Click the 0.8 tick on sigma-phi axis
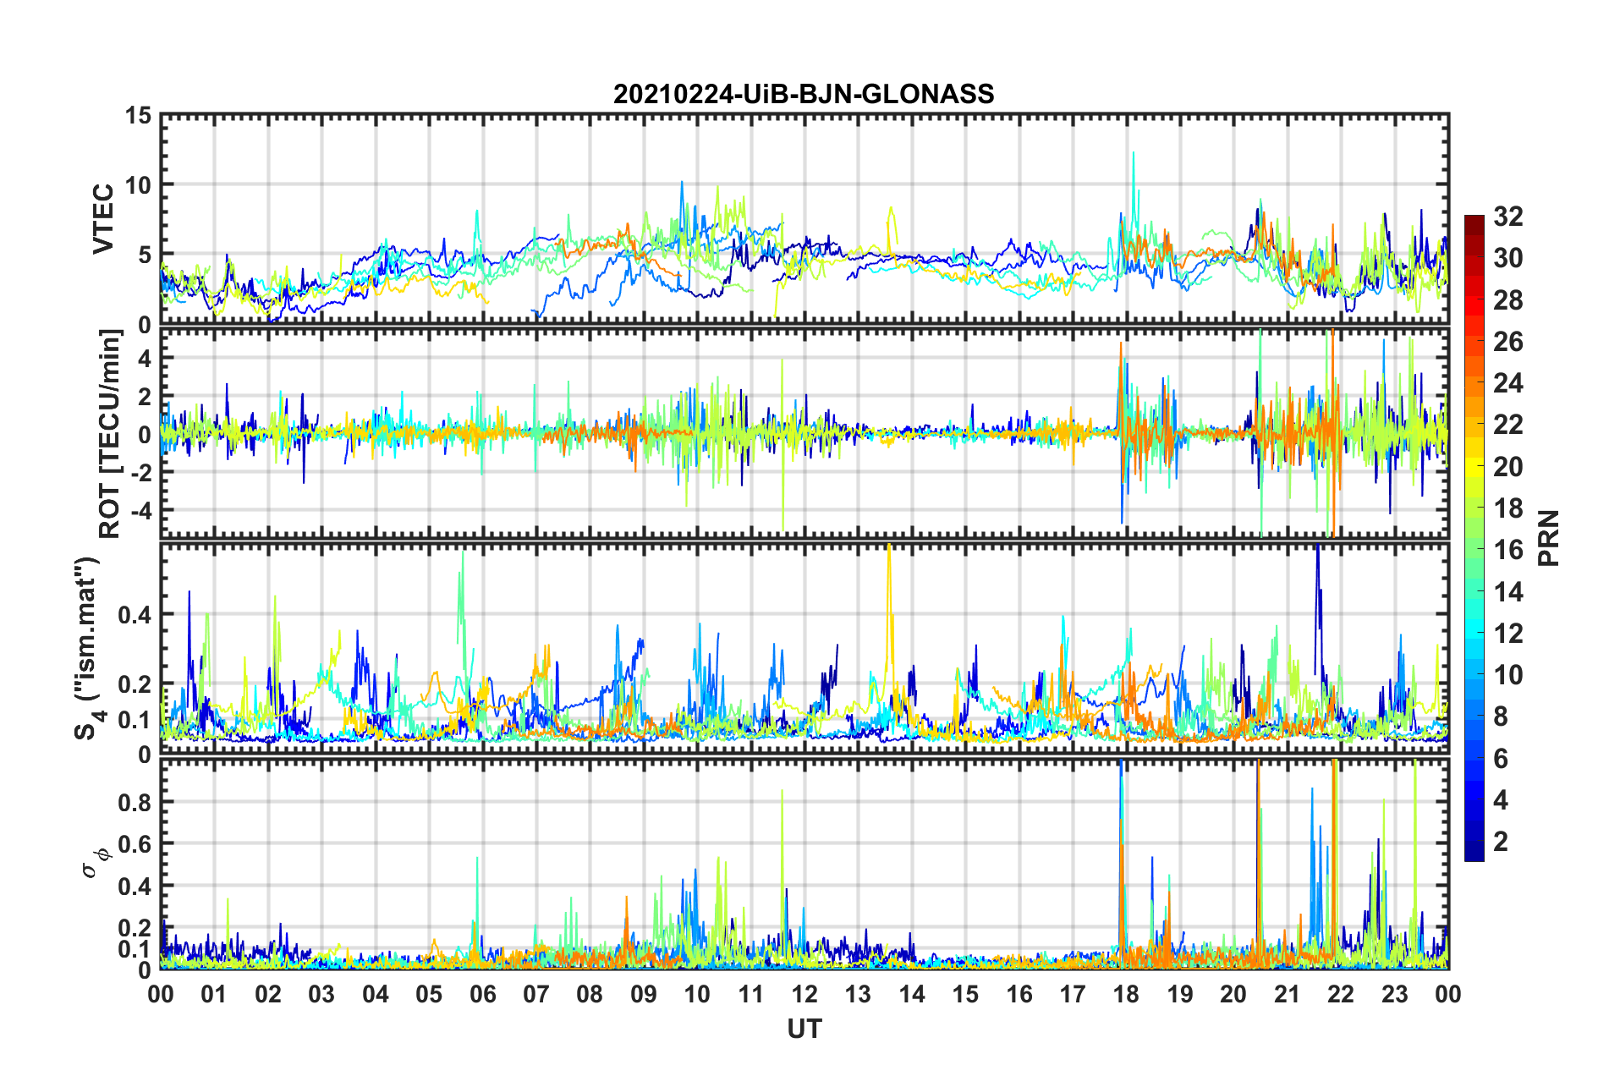Viewport: 1609px width, 1076px height. coord(135,802)
